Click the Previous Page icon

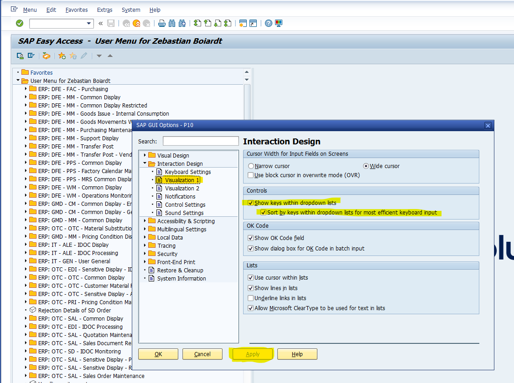208,23
